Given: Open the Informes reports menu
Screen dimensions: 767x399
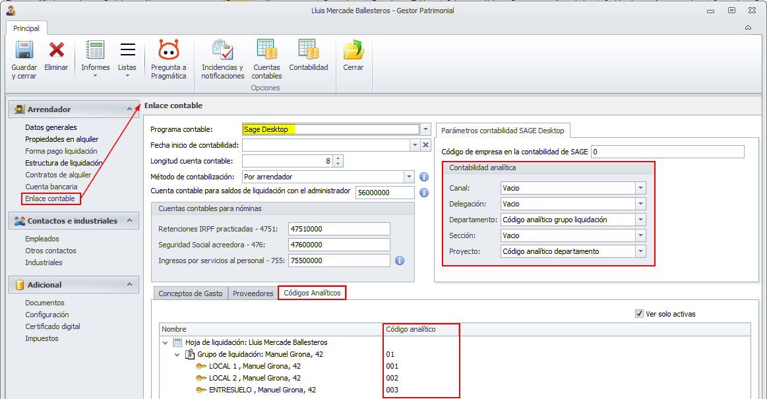Looking at the screenshot, I should tap(96, 51).
